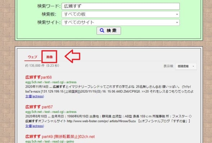Screen dimensions: 212x143
Task: Click the arrow on the 検索サイト combo box
Action: 177,23
